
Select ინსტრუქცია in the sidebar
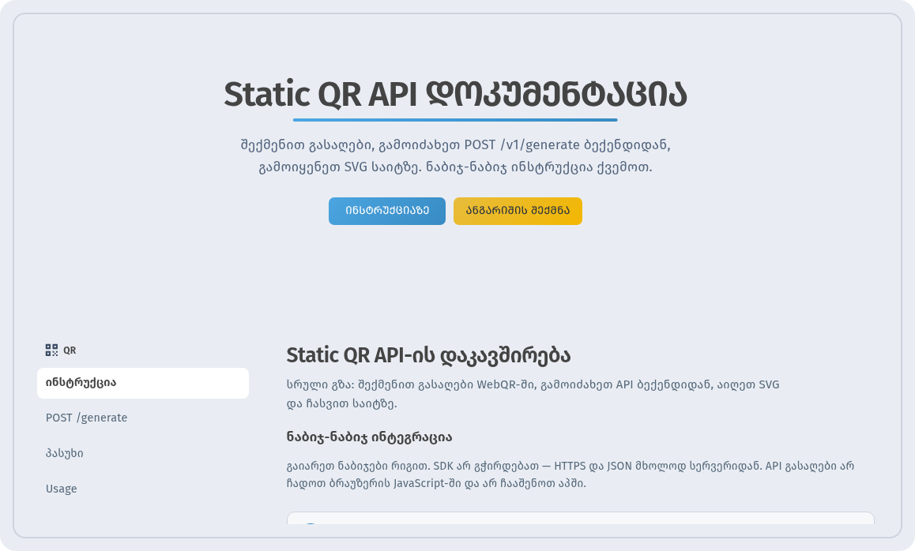click(x=143, y=383)
